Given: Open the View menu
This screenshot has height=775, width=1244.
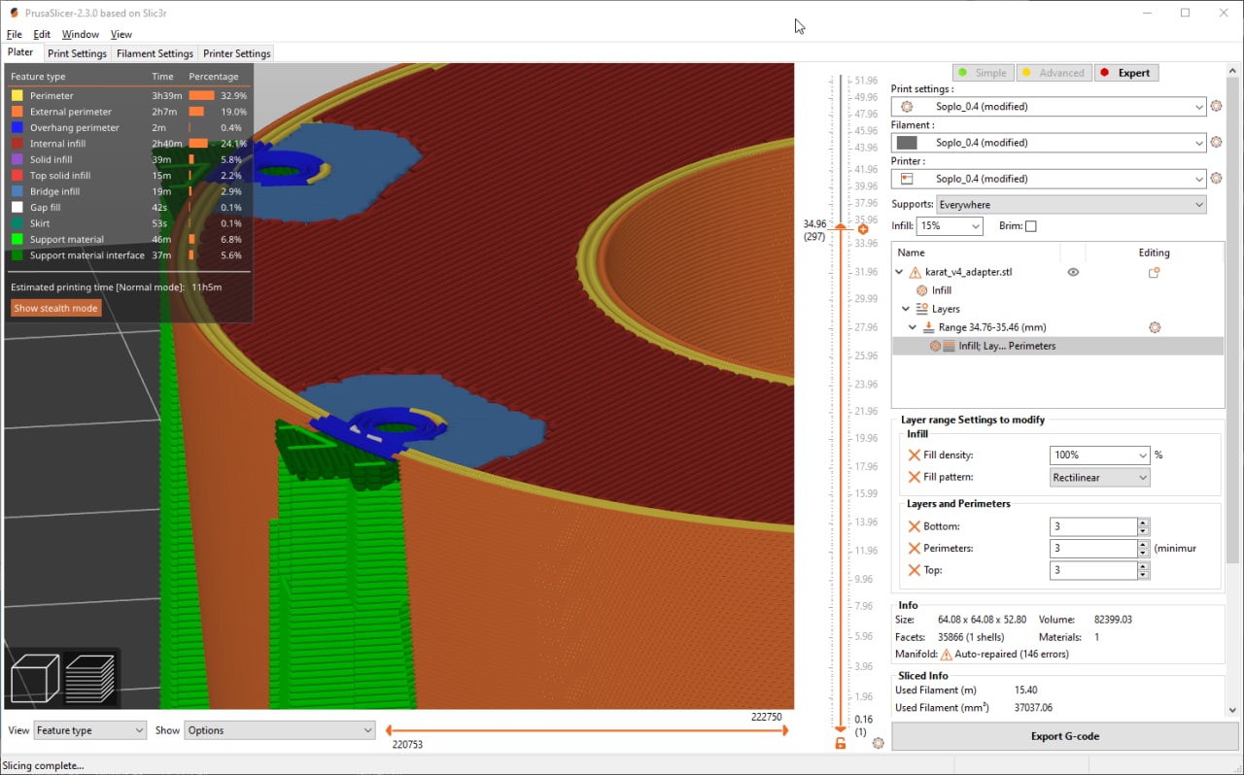Looking at the screenshot, I should (x=121, y=34).
